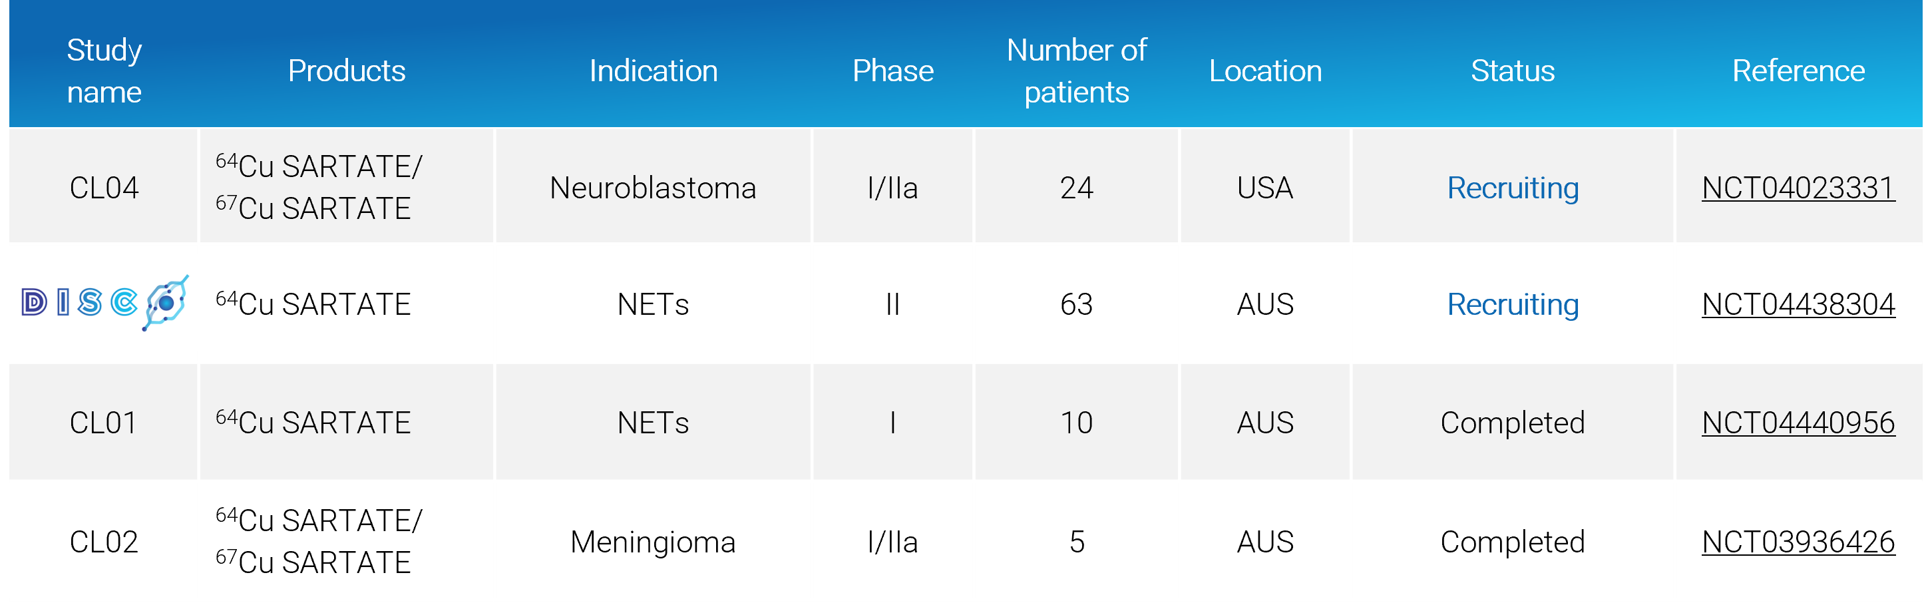Open reference link NCT04440956
This screenshot has height=603, width=1924.
1798,423
